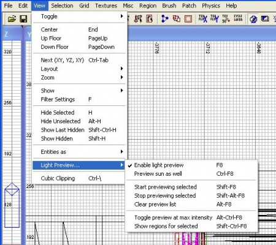Image resolution: width=276 pixels, height=245 pixels.
Task: Click the dark monitor-shaped toolbar icon
Action: coord(265,19)
